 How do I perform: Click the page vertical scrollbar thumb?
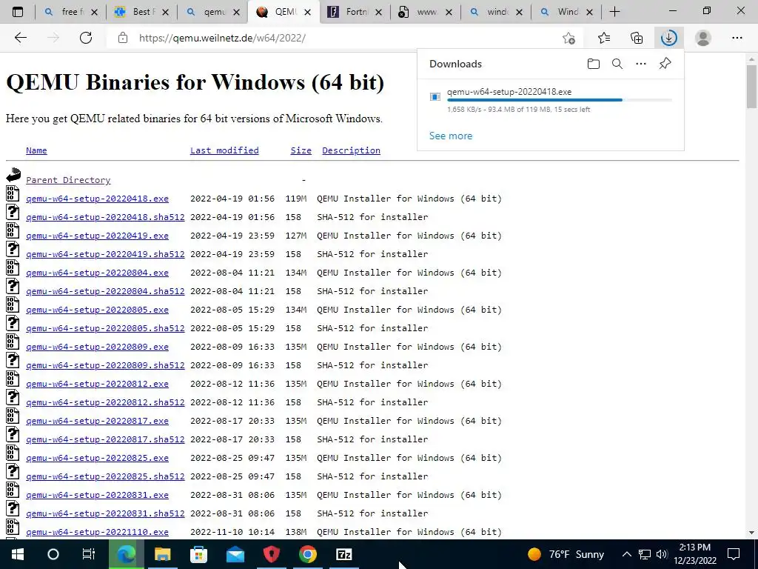coord(751,87)
